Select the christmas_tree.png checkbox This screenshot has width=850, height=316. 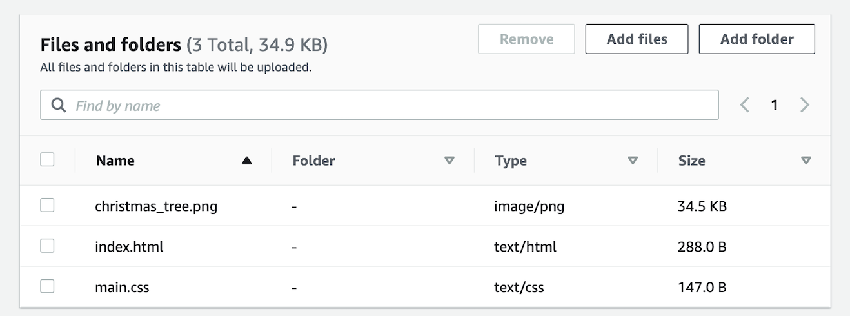47,206
